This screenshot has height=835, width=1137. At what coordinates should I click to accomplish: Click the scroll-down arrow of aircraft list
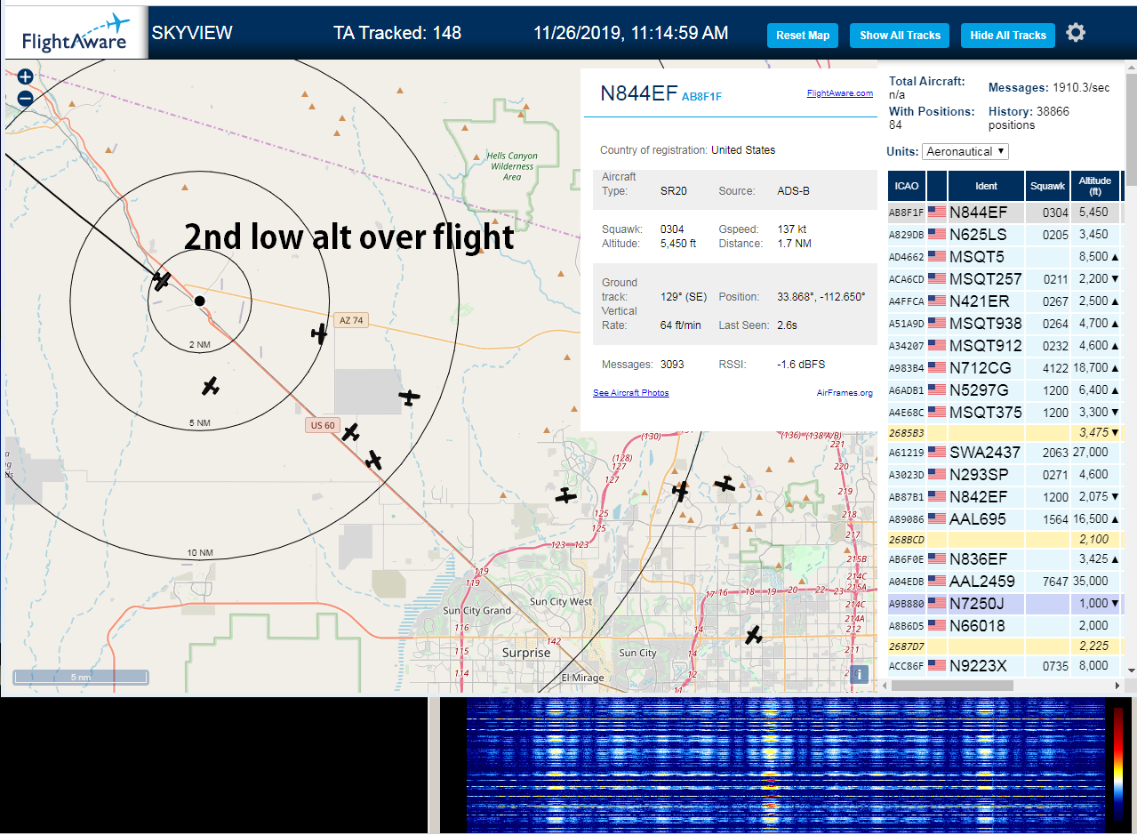coord(1131,670)
